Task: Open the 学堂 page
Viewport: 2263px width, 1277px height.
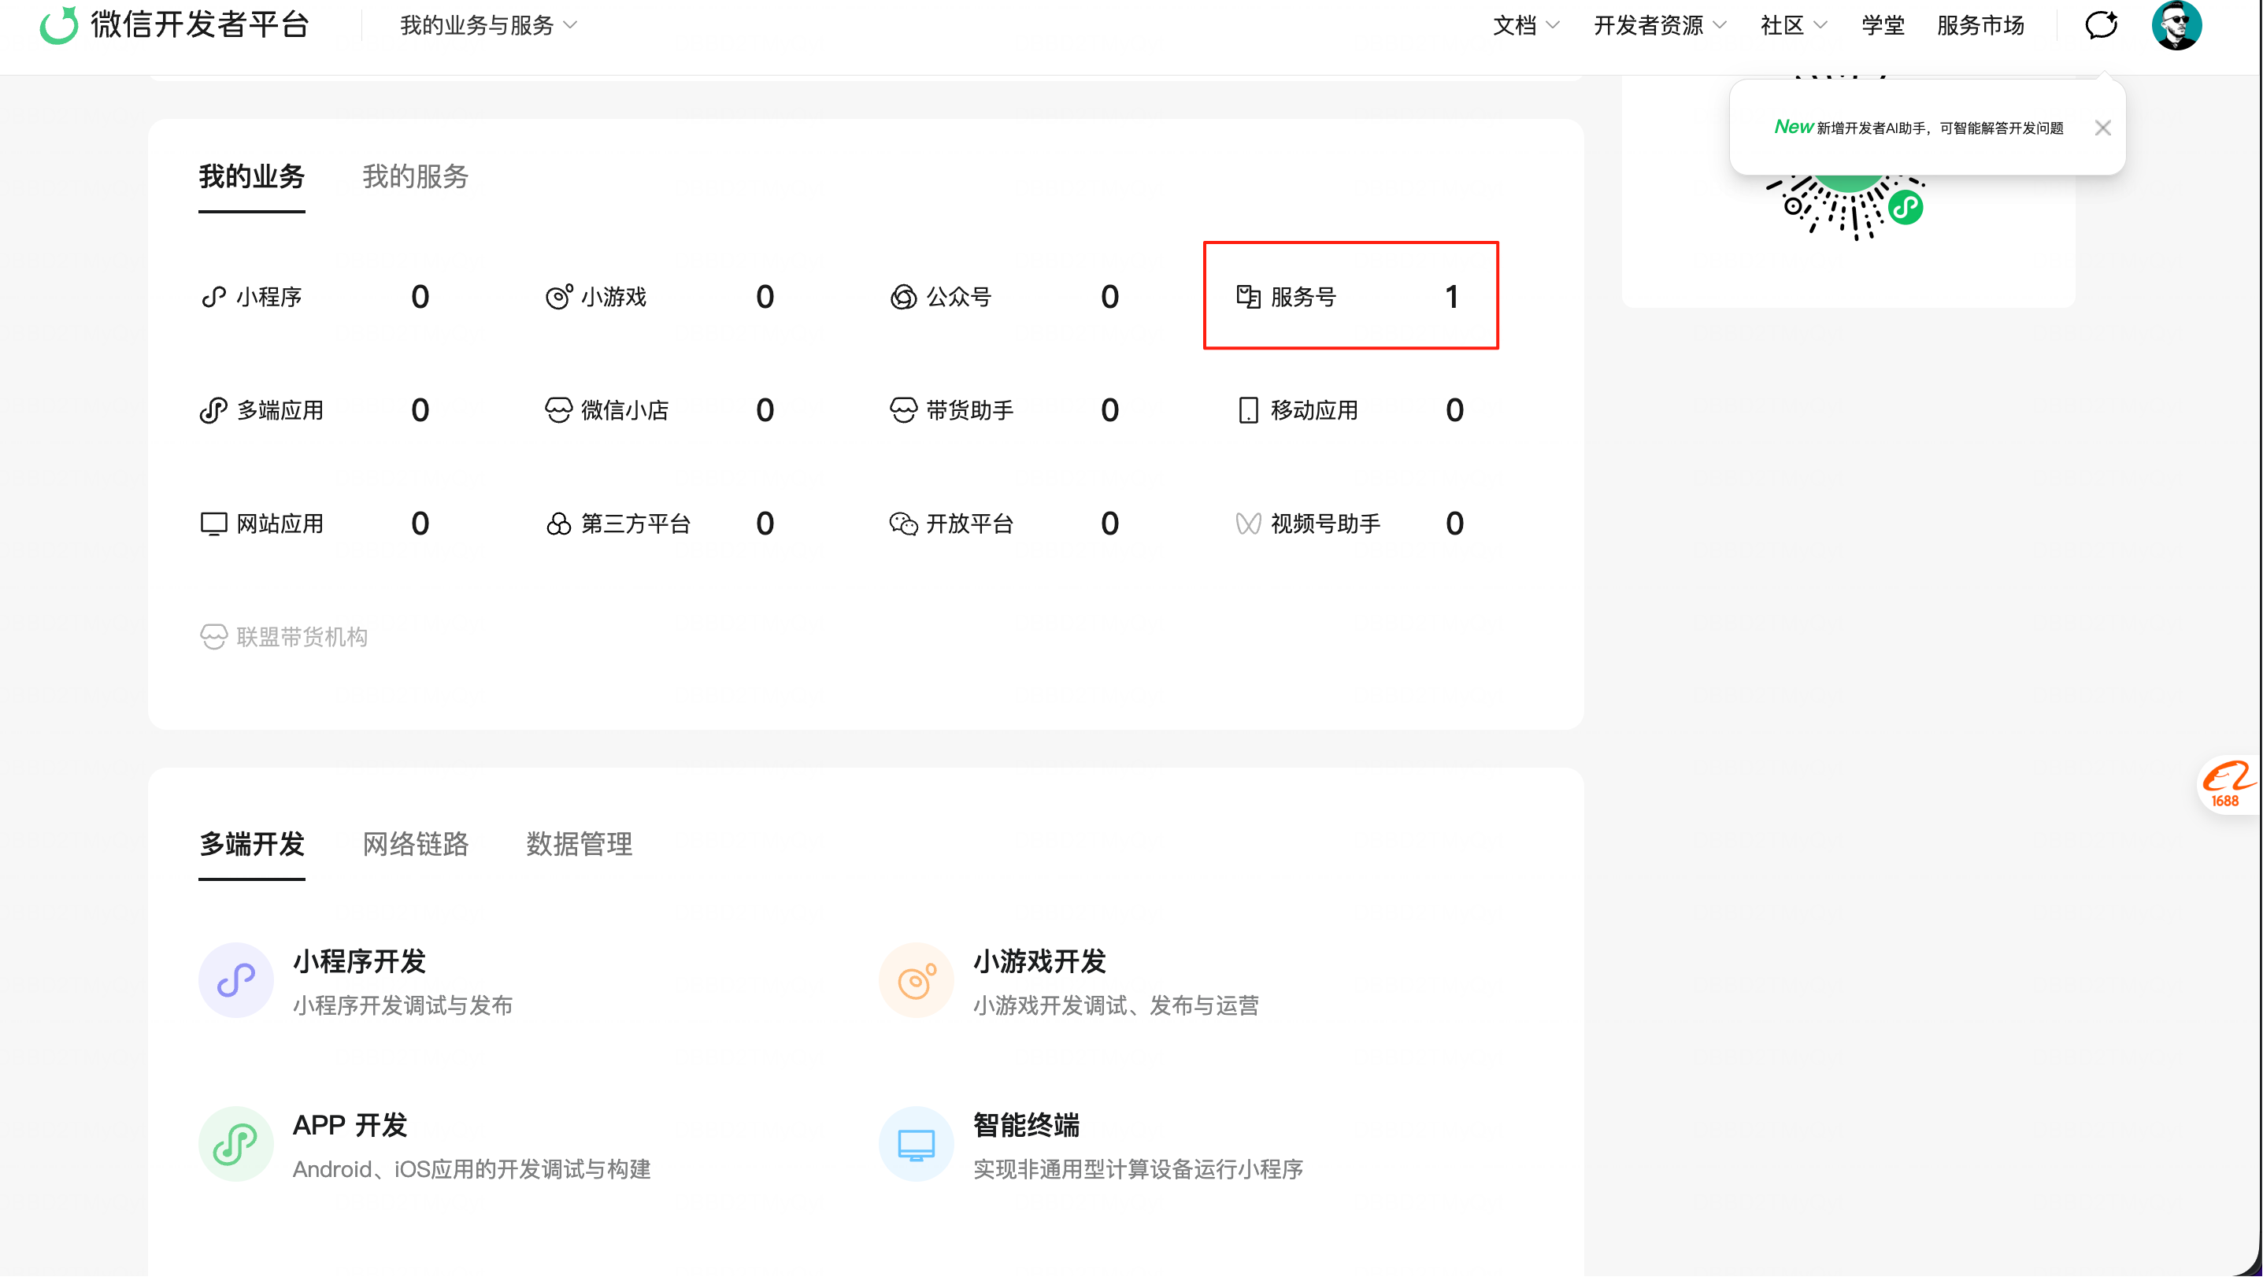Action: (1883, 25)
